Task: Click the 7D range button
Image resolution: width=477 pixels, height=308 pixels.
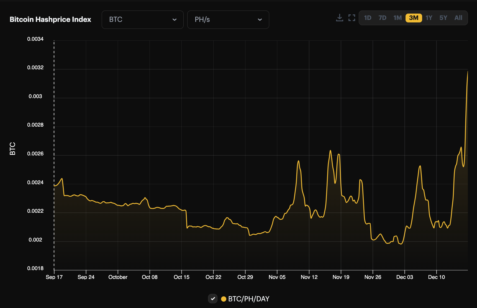Action: tap(383, 18)
